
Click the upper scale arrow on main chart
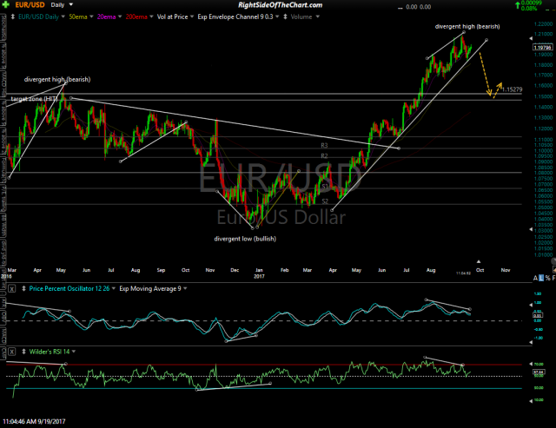(531, 38)
